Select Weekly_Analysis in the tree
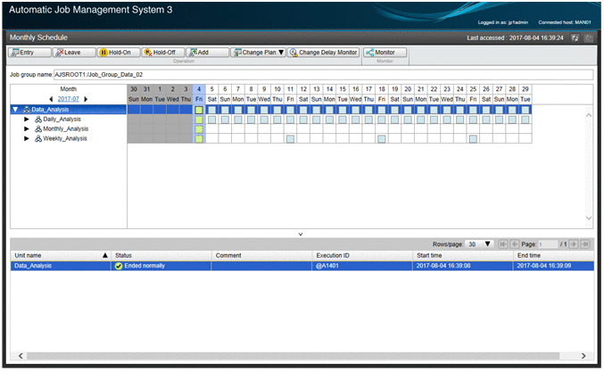The image size is (604, 371). coord(65,139)
